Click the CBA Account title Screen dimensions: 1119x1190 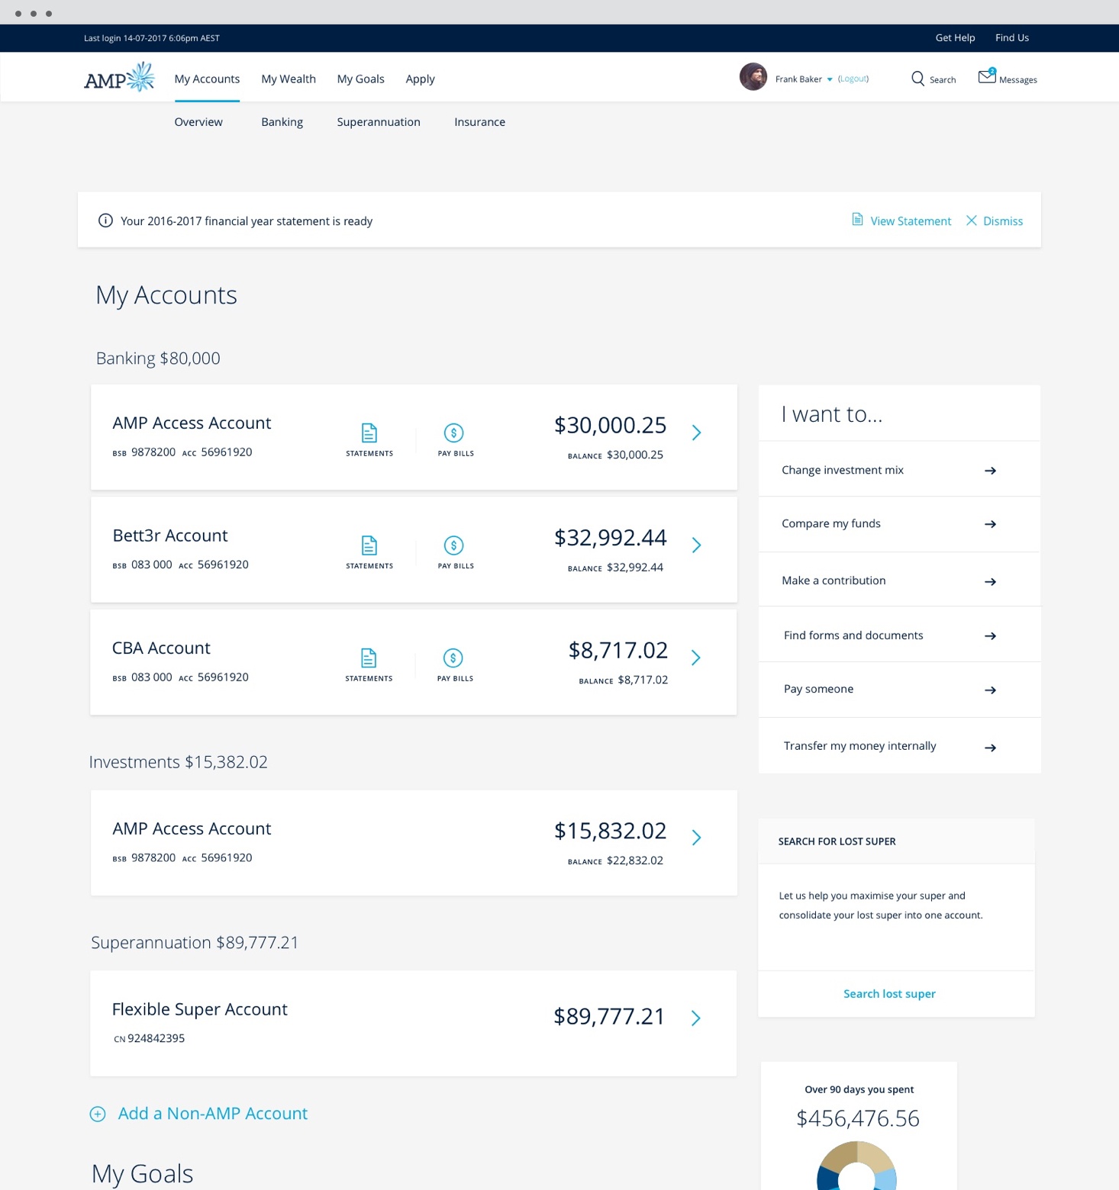161,648
